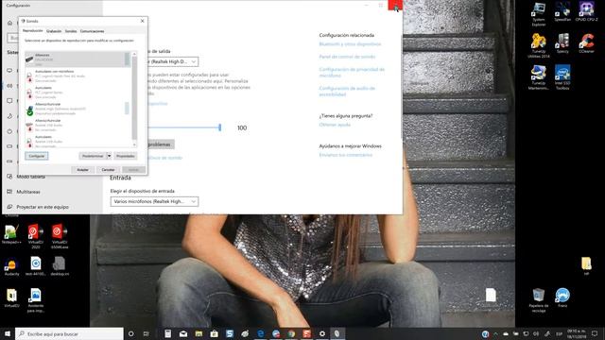The height and width of the screenshot is (340, 605).
Task: Open Speccy desktop shortcut
Action: pos(562,43)
